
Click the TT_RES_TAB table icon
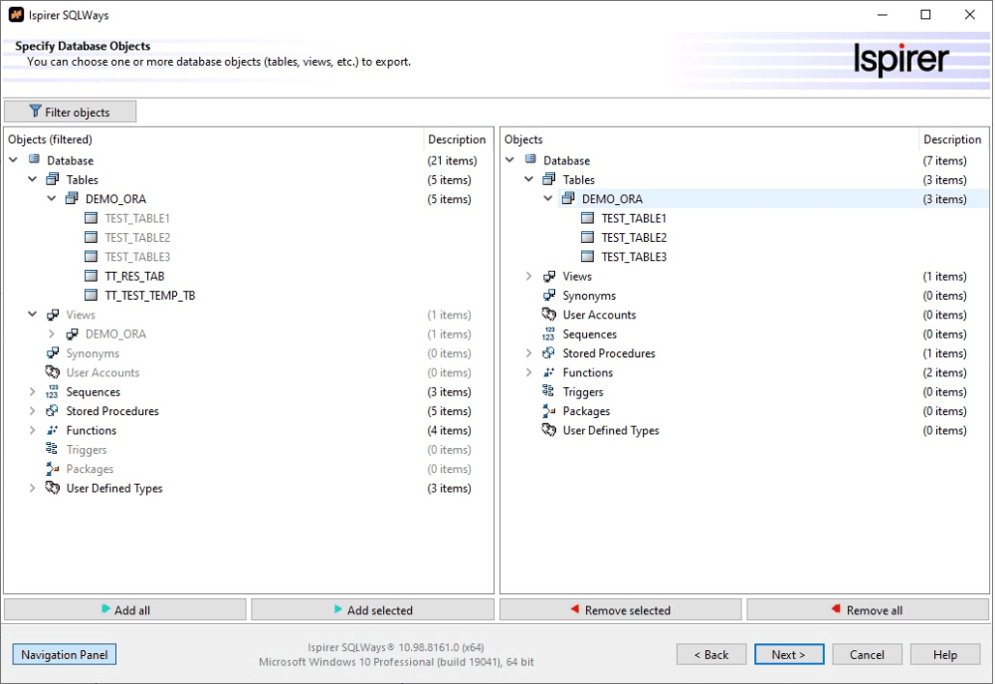[92, 276]
